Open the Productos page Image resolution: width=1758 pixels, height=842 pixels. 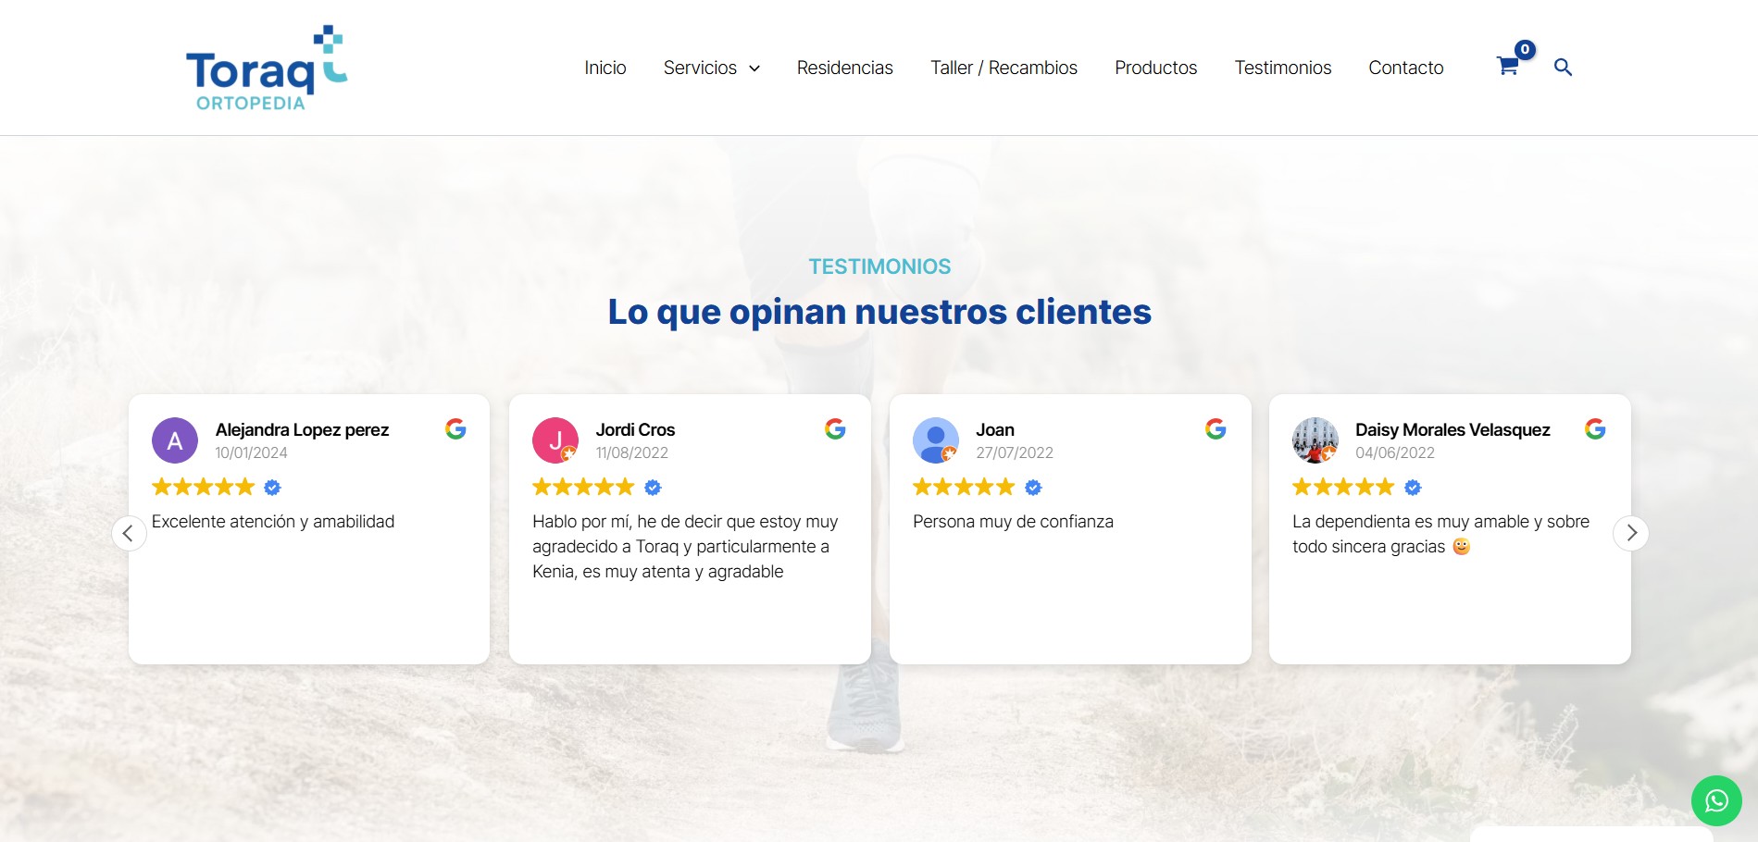click(1155, 68)
